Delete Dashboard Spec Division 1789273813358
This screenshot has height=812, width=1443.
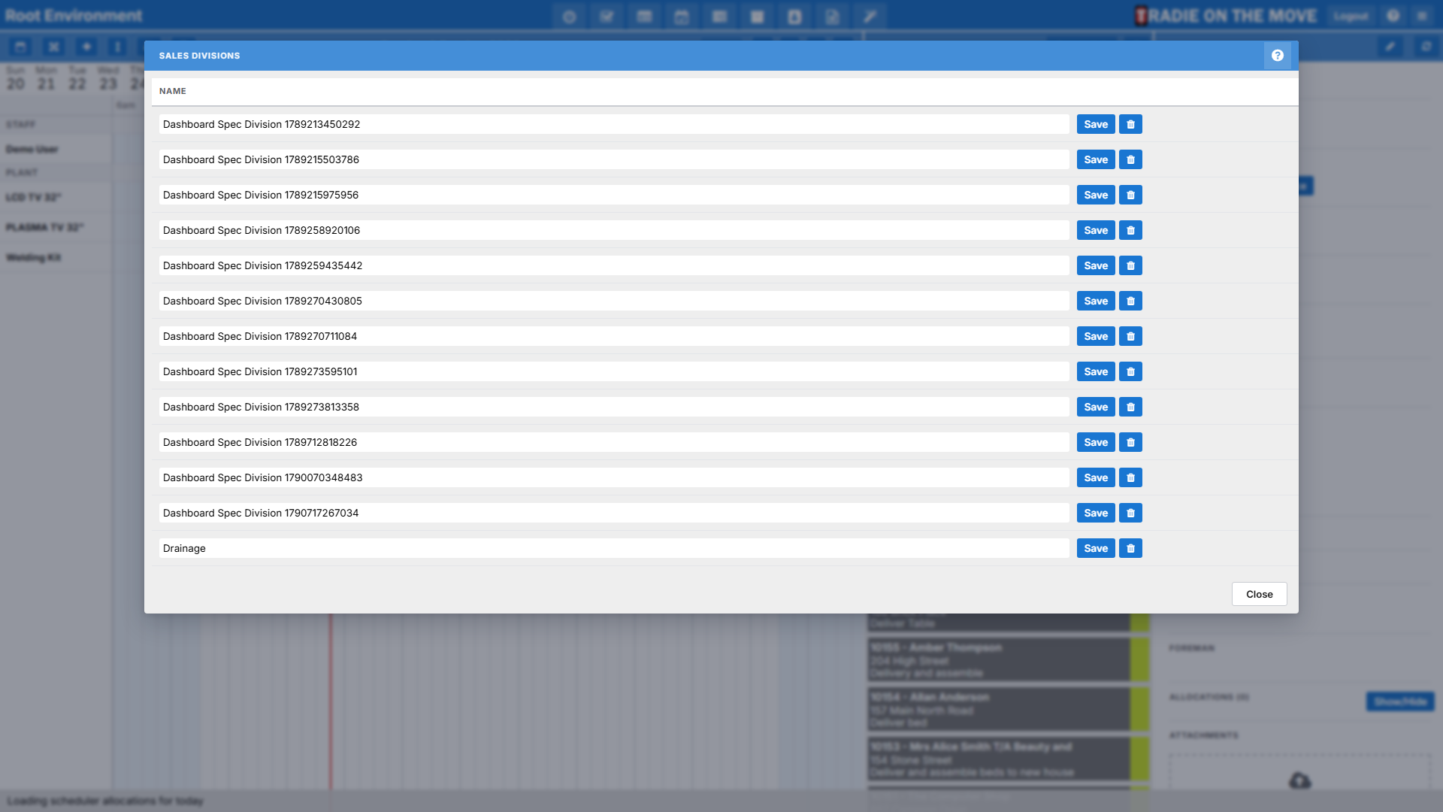tap(1130, 407)
